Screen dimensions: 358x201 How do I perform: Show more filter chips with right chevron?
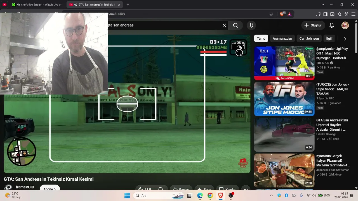345,39
